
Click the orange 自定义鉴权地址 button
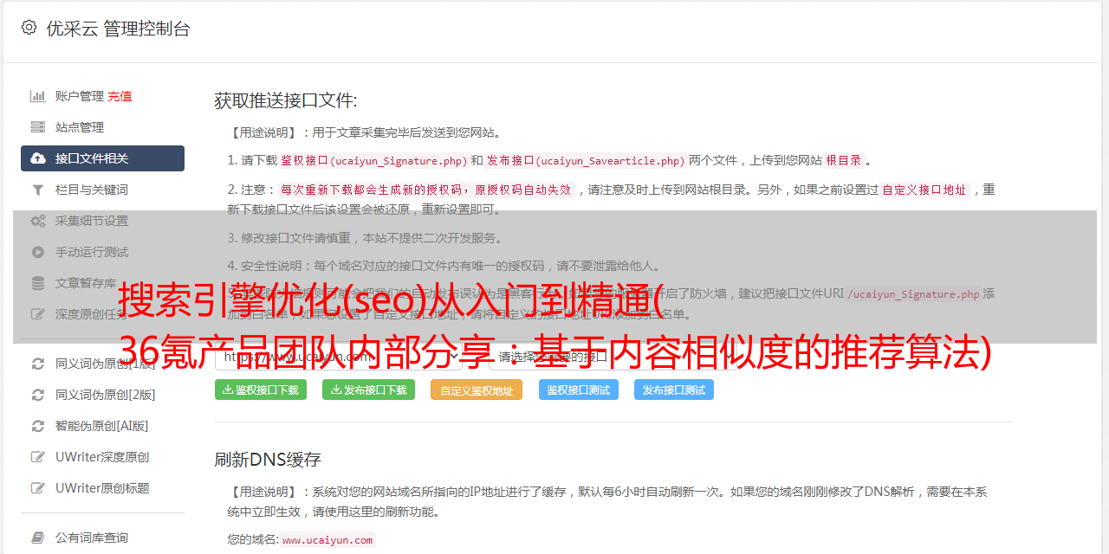click(477, 390)
